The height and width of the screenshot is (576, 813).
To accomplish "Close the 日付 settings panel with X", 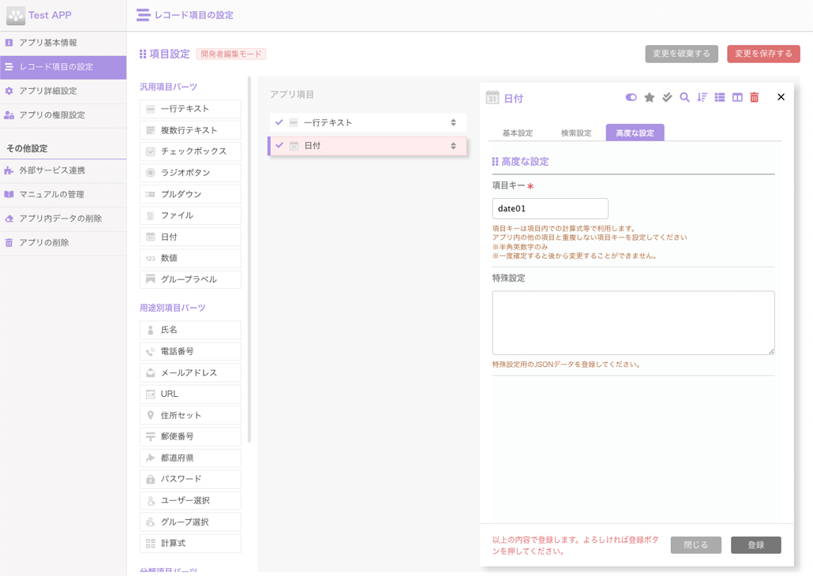I will tap(781, 97).
